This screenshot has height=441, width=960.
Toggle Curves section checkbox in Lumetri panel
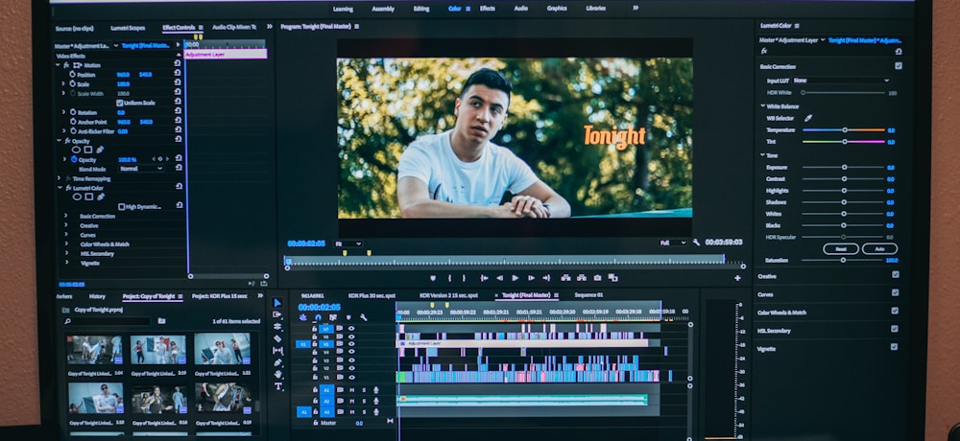point(895,293)
